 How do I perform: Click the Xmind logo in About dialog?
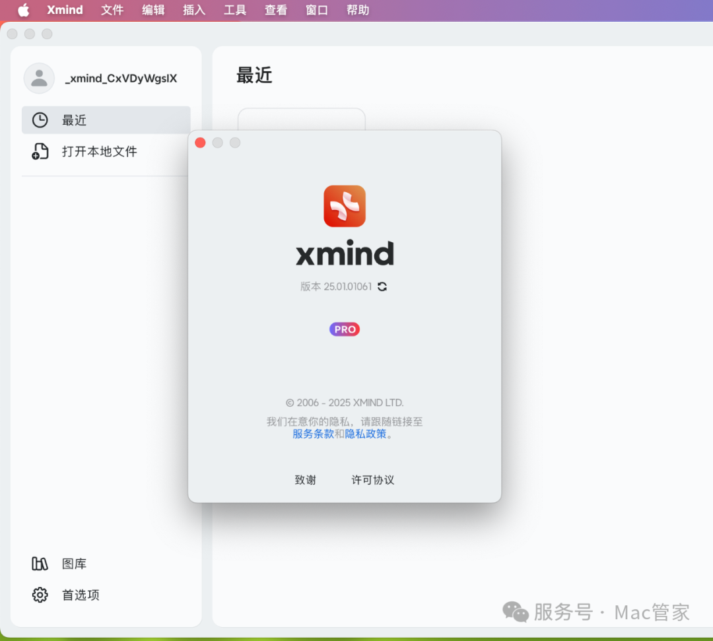click(x=345, y=206)
